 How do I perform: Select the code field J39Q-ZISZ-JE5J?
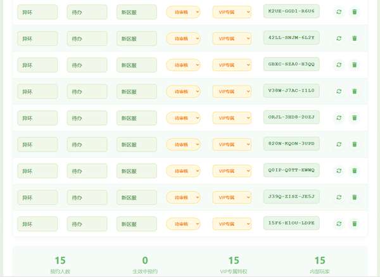pos(291,196)
